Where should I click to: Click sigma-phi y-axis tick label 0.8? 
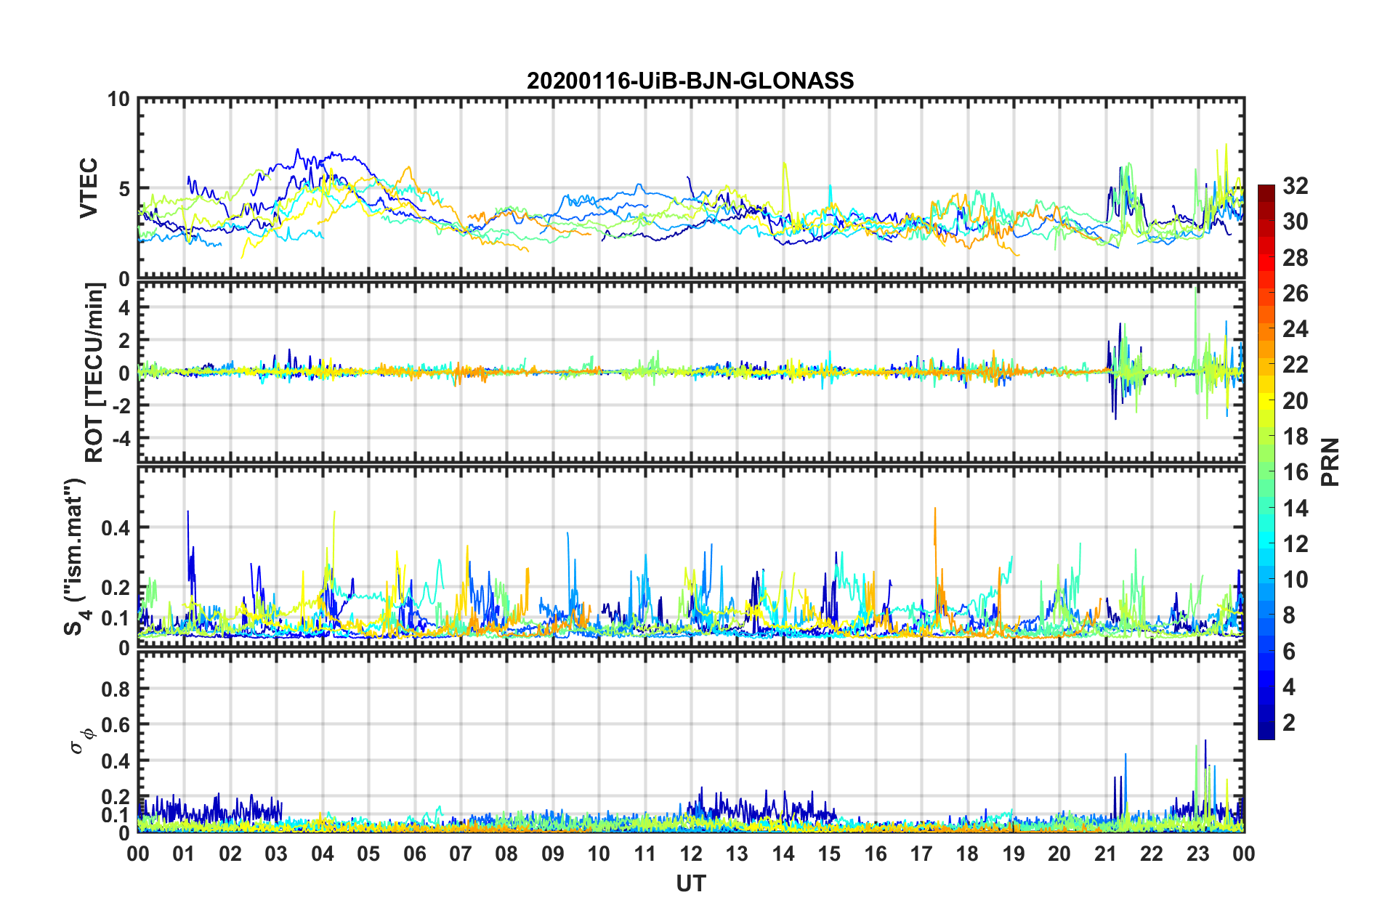116,689
